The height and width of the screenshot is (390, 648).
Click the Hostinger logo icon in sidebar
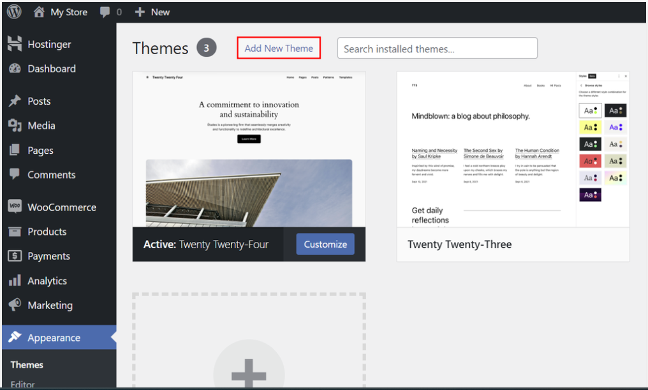pyautogui.click(x=15, y=44)
